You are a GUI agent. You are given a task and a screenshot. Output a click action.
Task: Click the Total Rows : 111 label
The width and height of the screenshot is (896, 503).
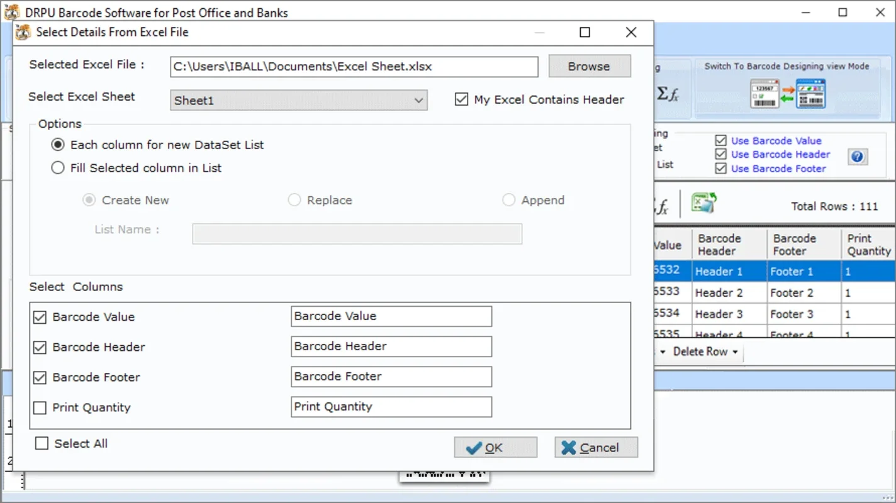834,206
